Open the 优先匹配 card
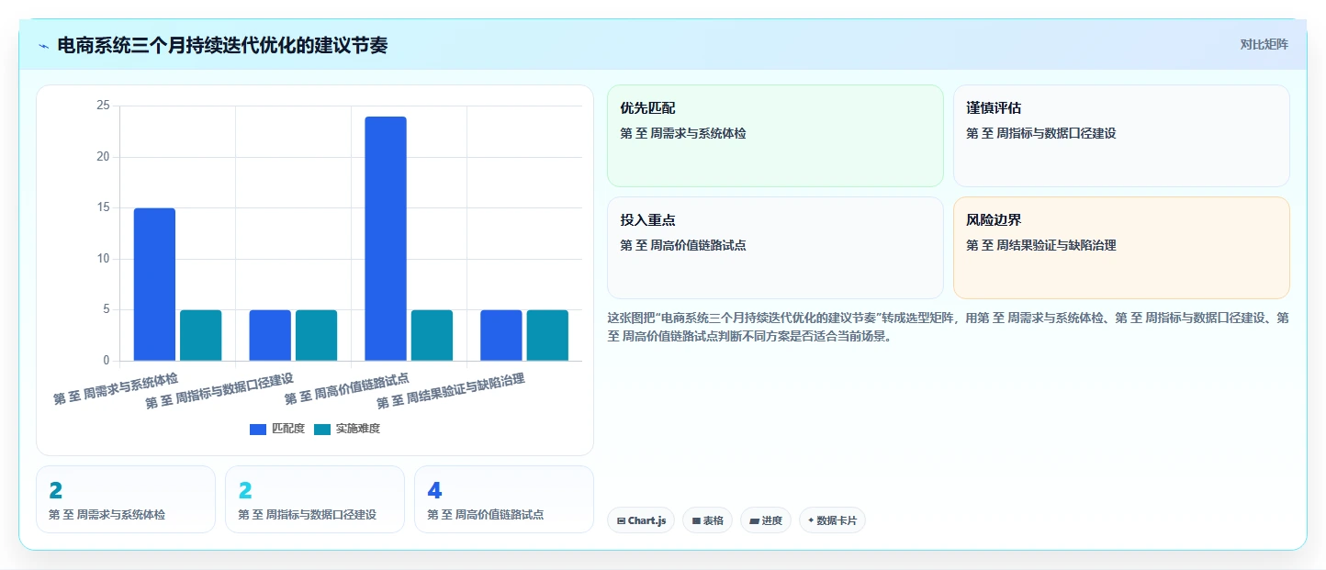The image size is (1326, 570). tap(775, 136)
